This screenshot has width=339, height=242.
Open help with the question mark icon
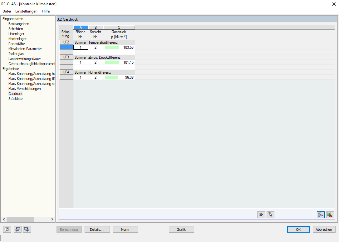click(7, 229)
